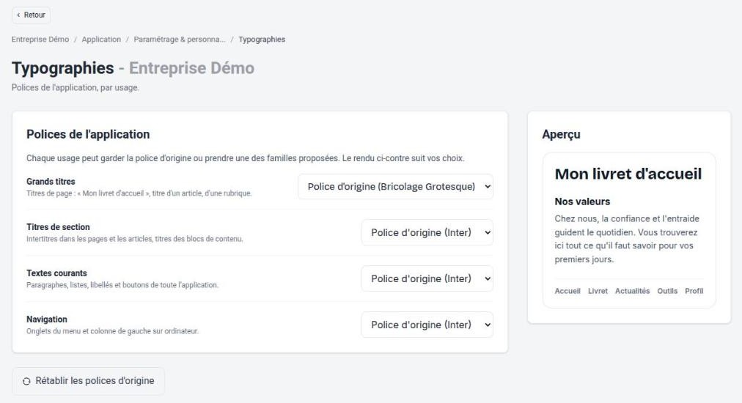The image size is (742, 403).
Task: Click the Nos valeurs preview subtitle
Action: point(582,202)
